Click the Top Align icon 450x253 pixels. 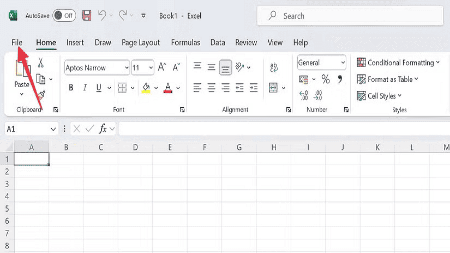[x=197, y=66]
